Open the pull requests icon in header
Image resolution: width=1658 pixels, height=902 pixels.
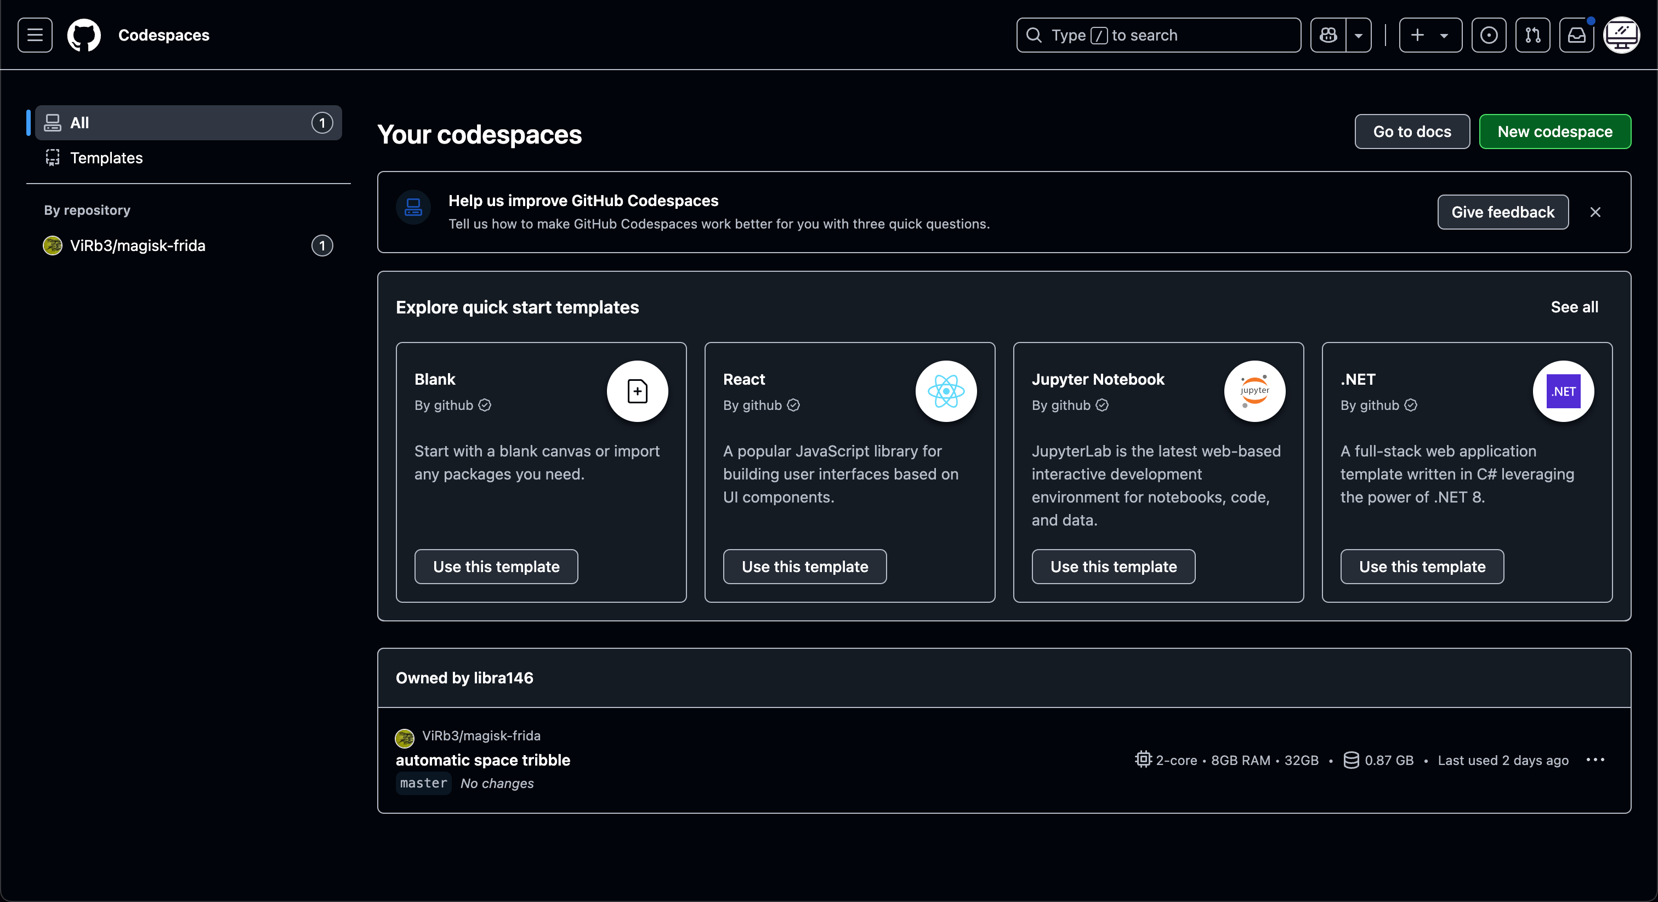tap(1532, 35)
